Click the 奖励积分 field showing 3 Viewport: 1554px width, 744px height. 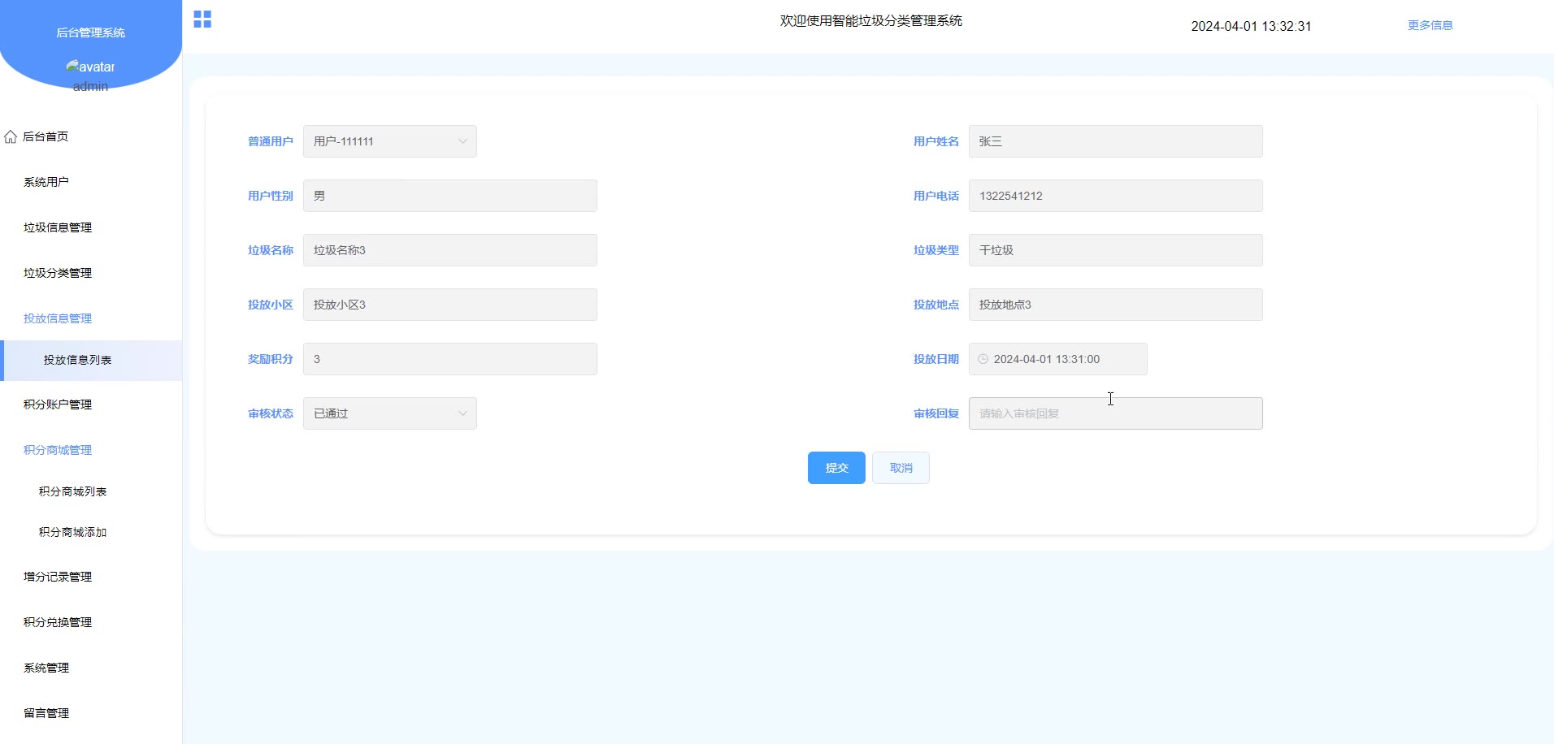[450, 359]
